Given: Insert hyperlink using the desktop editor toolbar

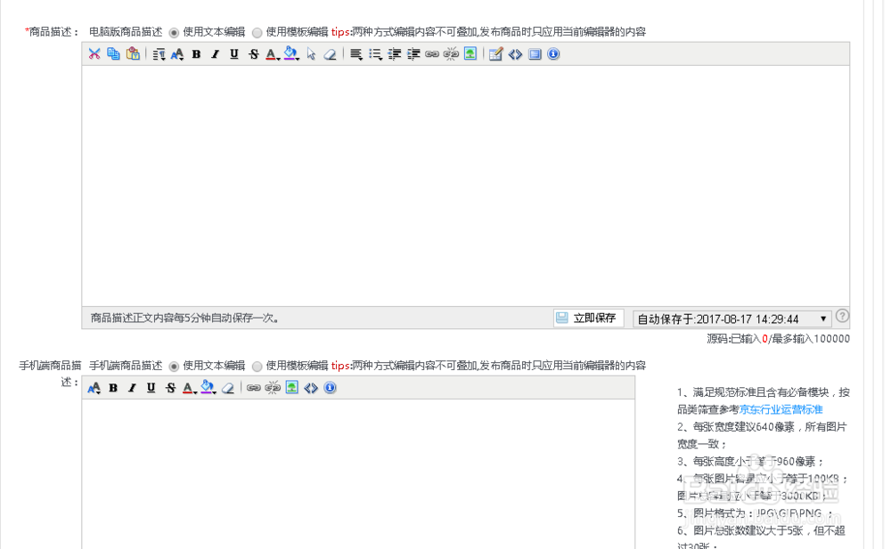Looking at the screenshot, I should pos(432,54).
